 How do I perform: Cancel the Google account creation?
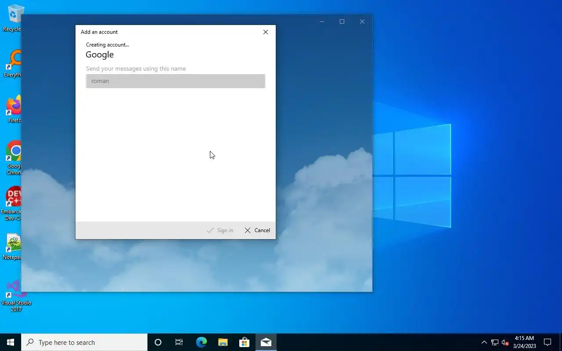click(257, 230)
